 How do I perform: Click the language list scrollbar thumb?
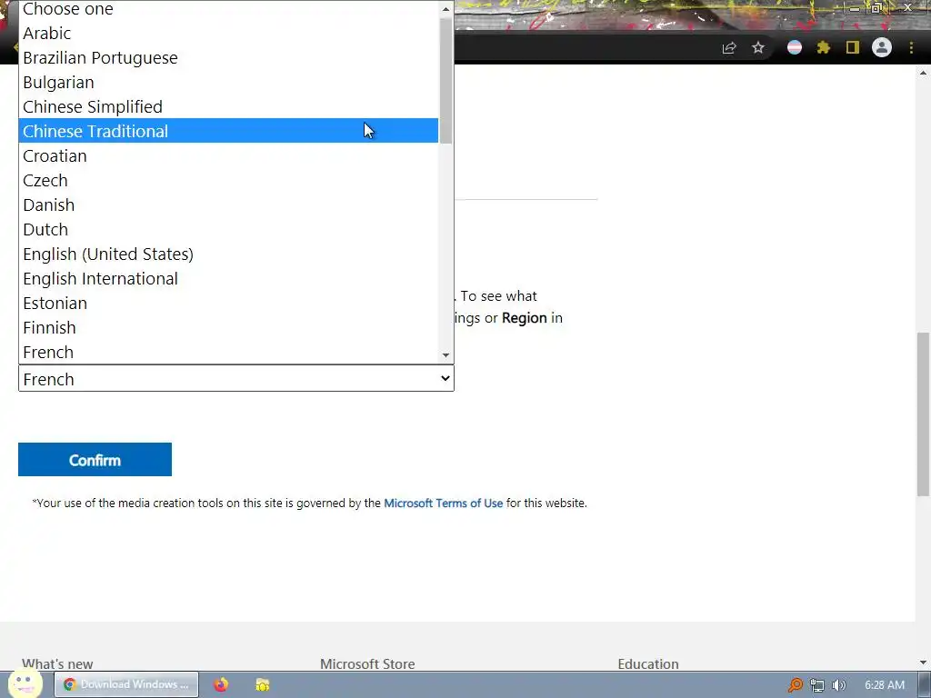(x=445, y=81)
